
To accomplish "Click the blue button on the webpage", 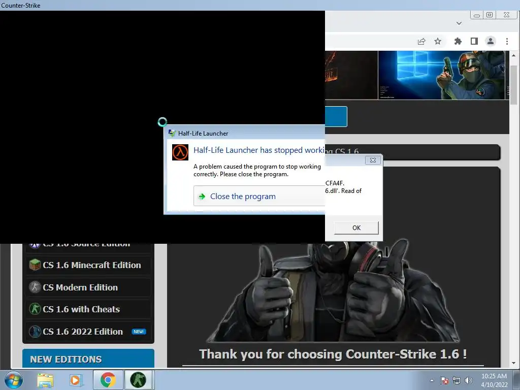I will point(336,116).
